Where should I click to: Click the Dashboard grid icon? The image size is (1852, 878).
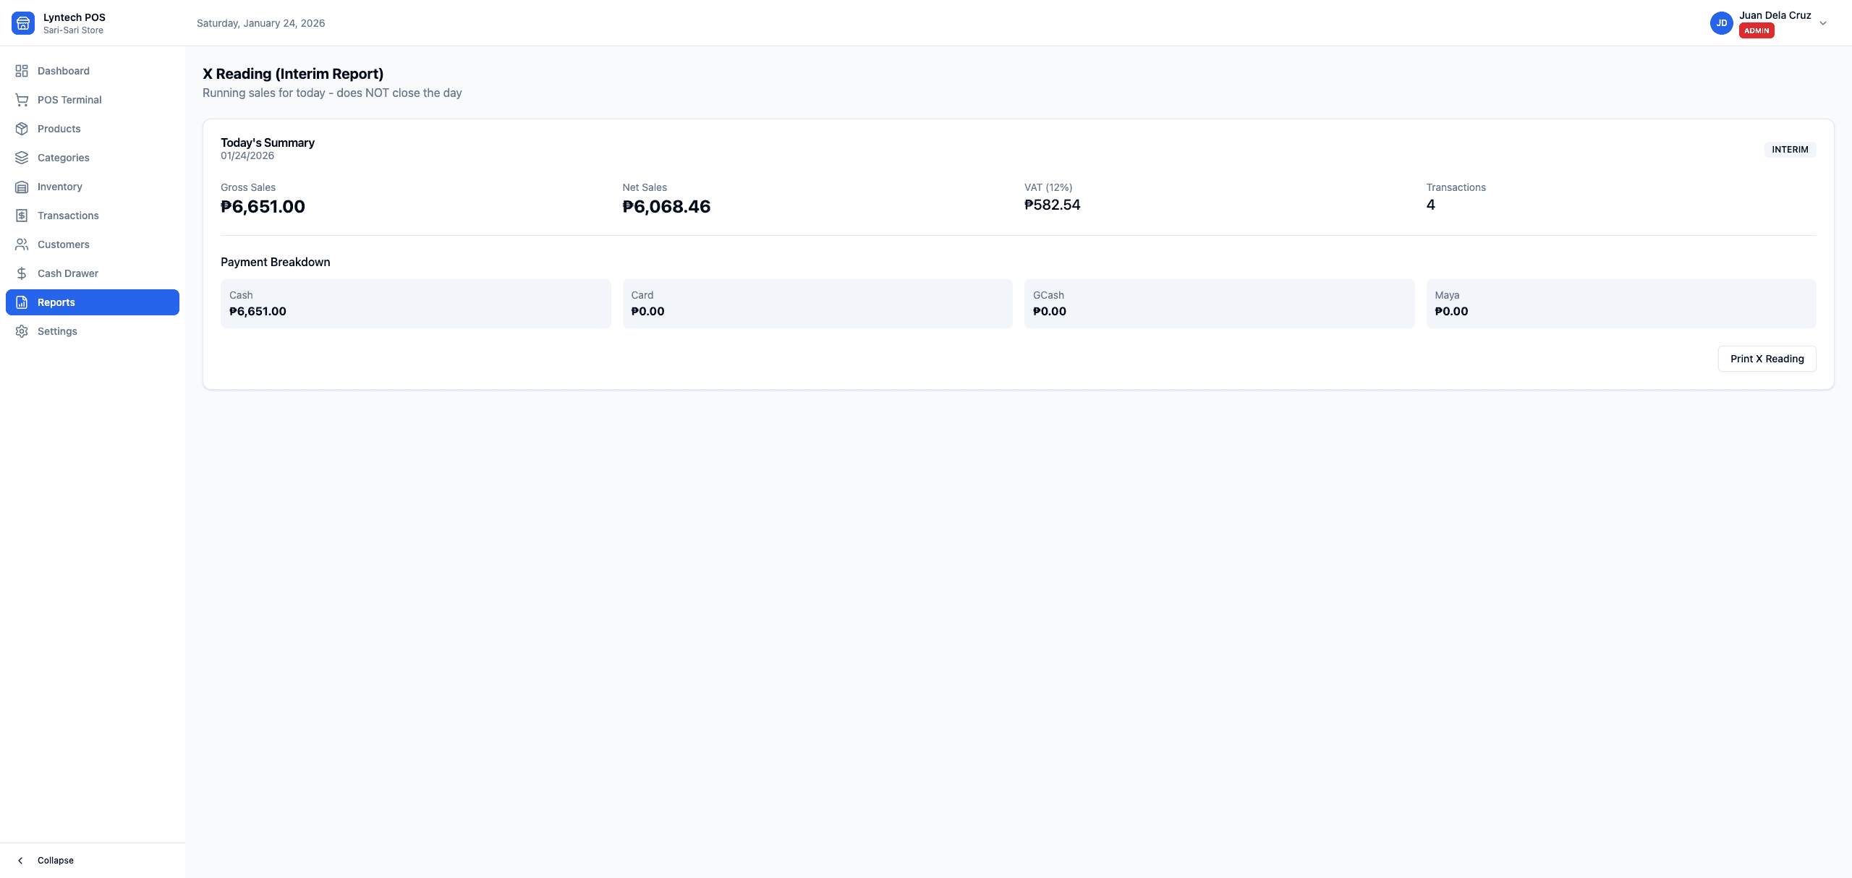(x=22, y=71)
